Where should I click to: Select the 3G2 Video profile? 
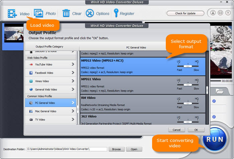coord(143,119)
